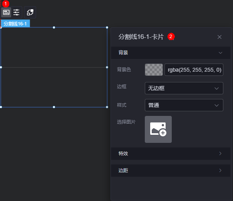233x201 pixels.
Task: Click the divider line inside the canvas widget
Action: [x=54, y=67]
